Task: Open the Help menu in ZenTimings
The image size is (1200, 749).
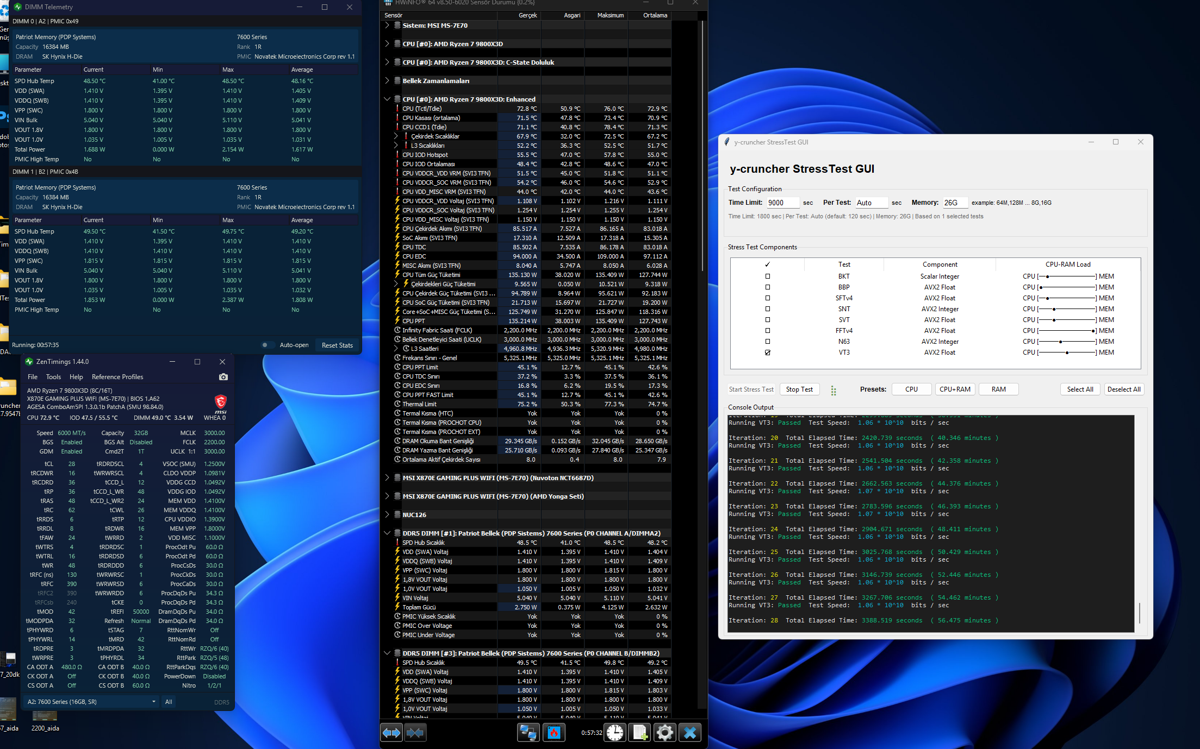Action: pos(76,377)
